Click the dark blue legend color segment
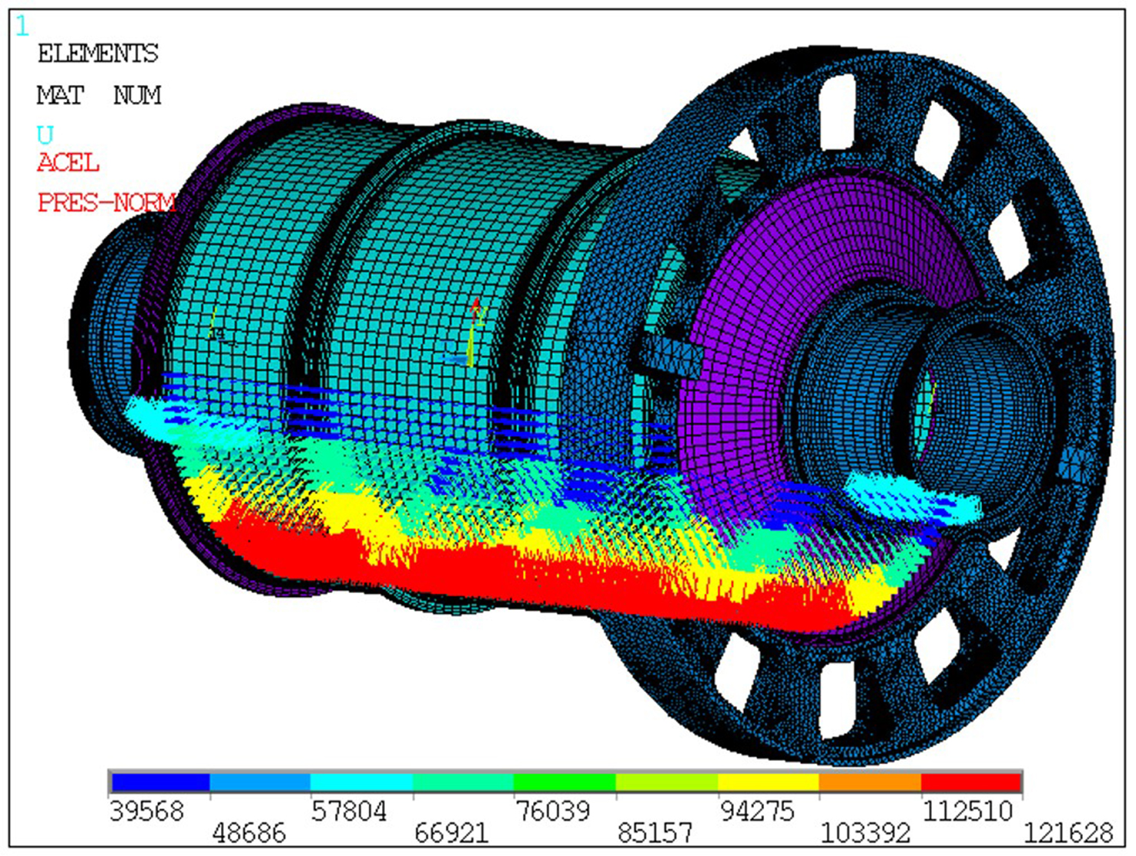This screenshot has width=1136, height=856. (x=160, y=782)
